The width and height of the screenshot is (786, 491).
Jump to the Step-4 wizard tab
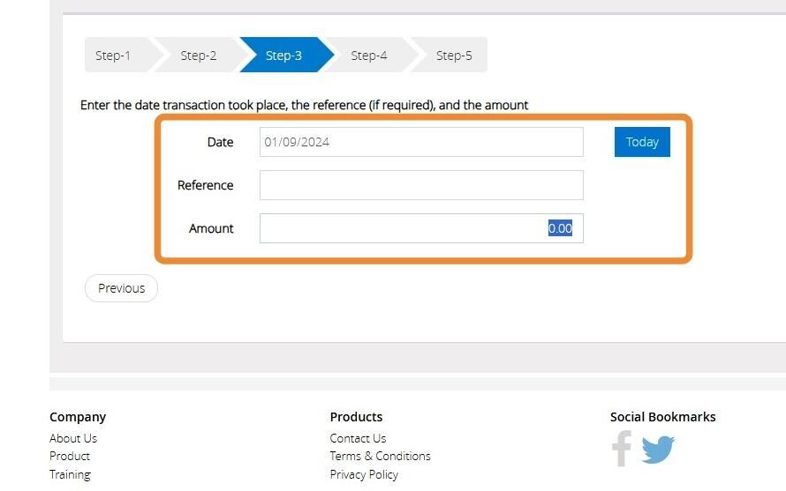[369, 55]
